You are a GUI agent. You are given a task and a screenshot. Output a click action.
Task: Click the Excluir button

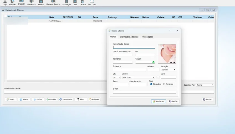(x=38, y=99)
